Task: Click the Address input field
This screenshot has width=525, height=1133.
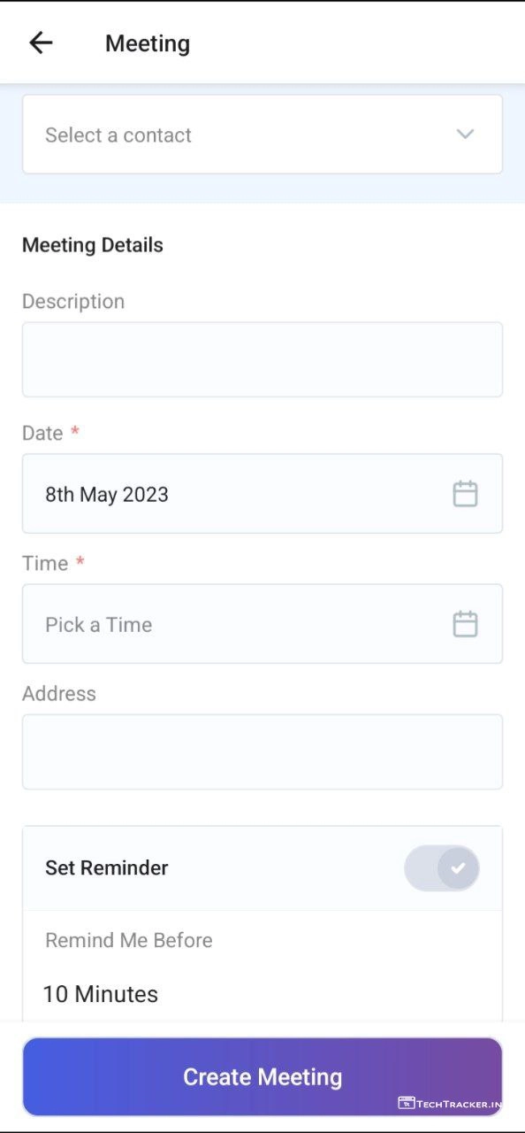Action: (262, 751)
